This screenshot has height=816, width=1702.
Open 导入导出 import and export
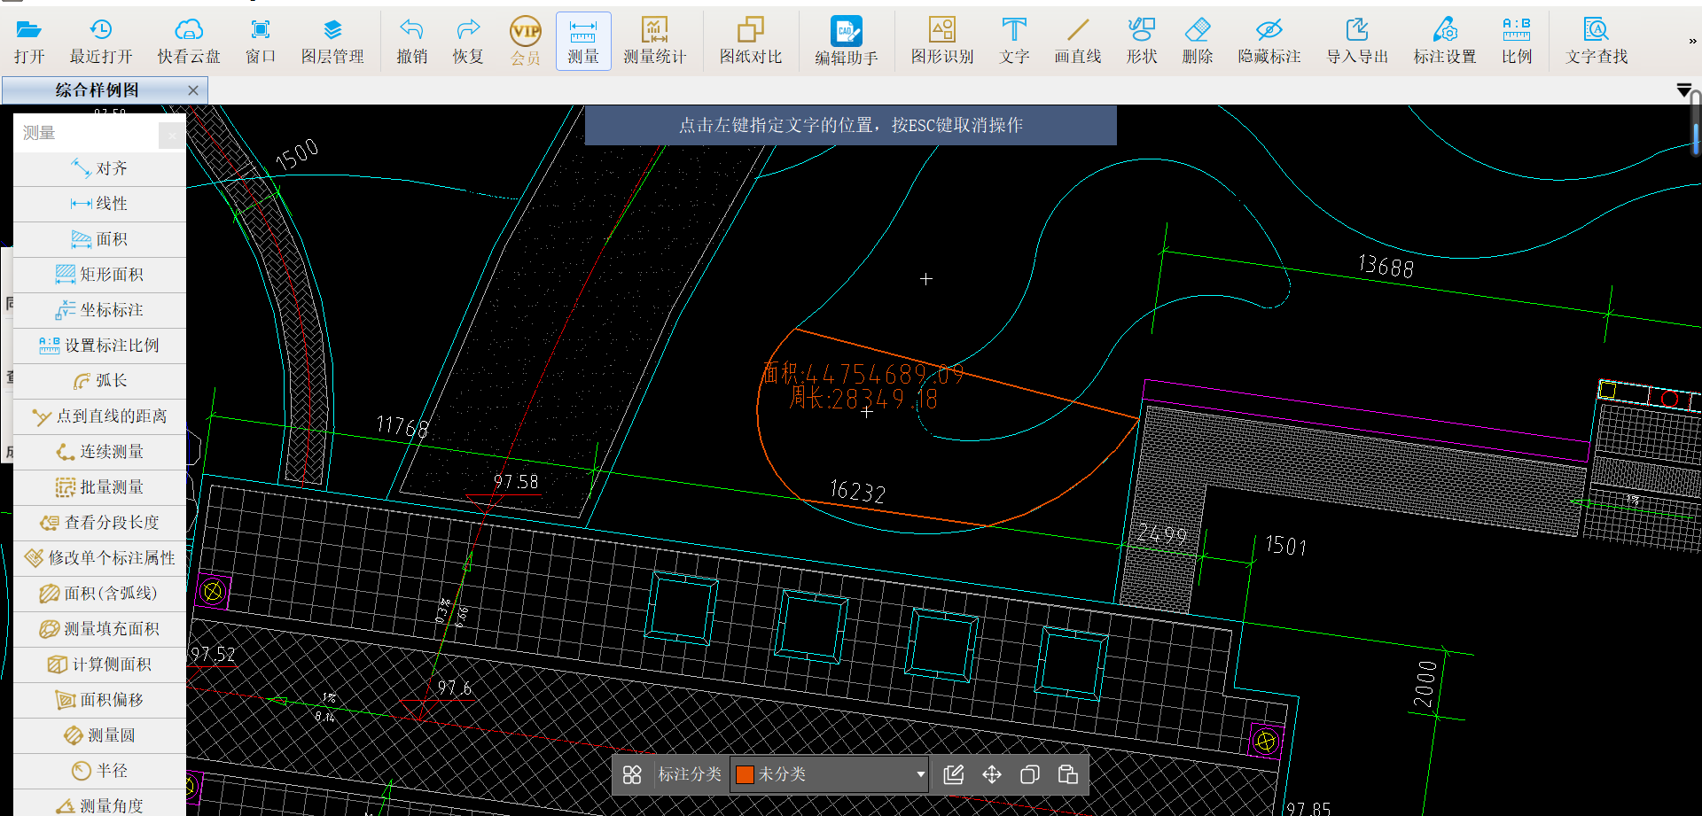[x=1357, y=42]
